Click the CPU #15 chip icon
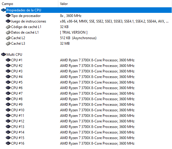Screen dimensions: 172x149 8,138
